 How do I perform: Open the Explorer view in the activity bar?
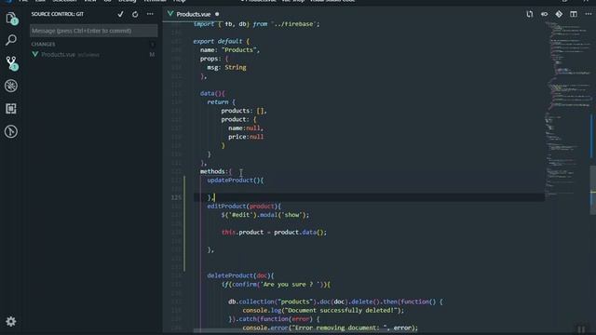click(x=11, y=18)
